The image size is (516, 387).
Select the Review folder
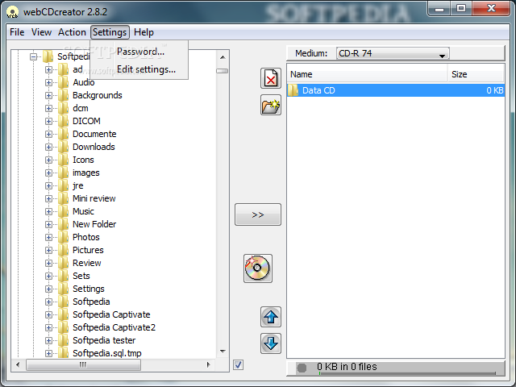tap(87, 263)
